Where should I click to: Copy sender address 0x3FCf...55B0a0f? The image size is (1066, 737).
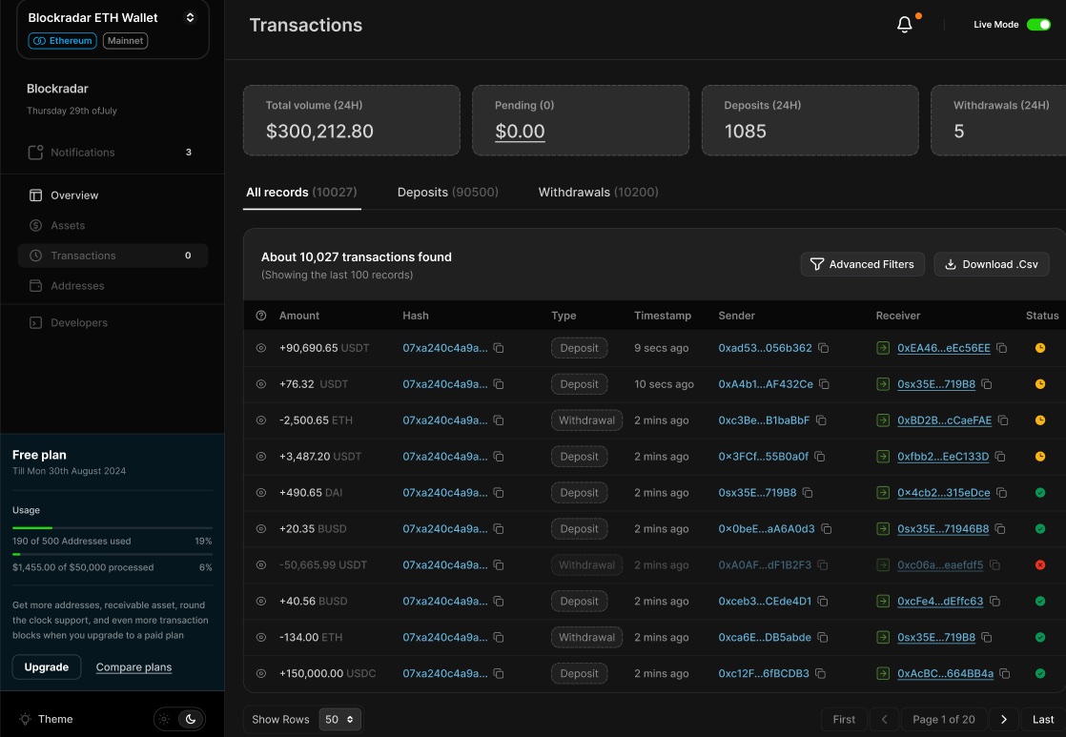tap(820, 456)
